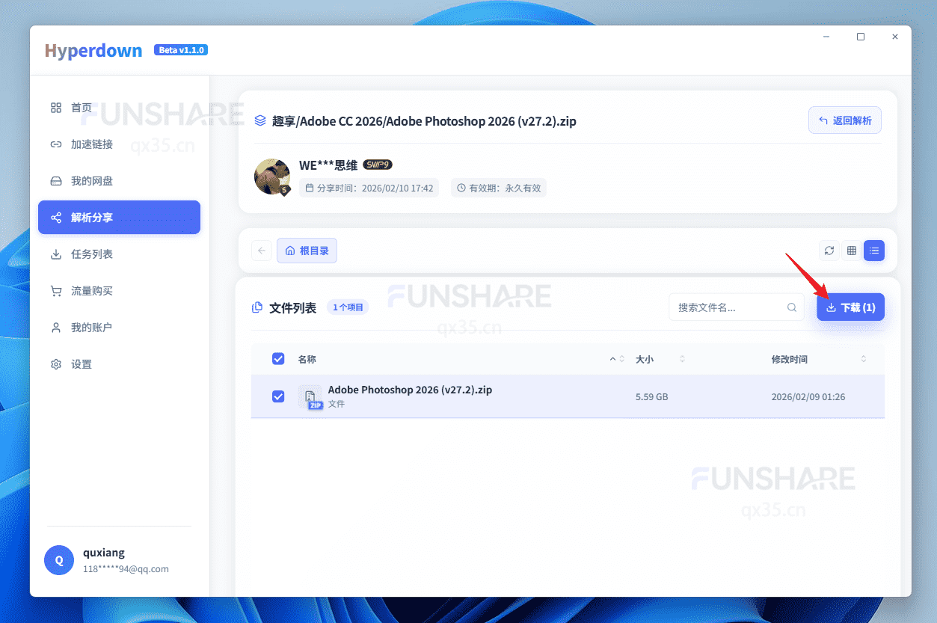937x623 pixels.
Task: Sort files by 大小 column
Action: pyautogui.click(x=646, y=359)
